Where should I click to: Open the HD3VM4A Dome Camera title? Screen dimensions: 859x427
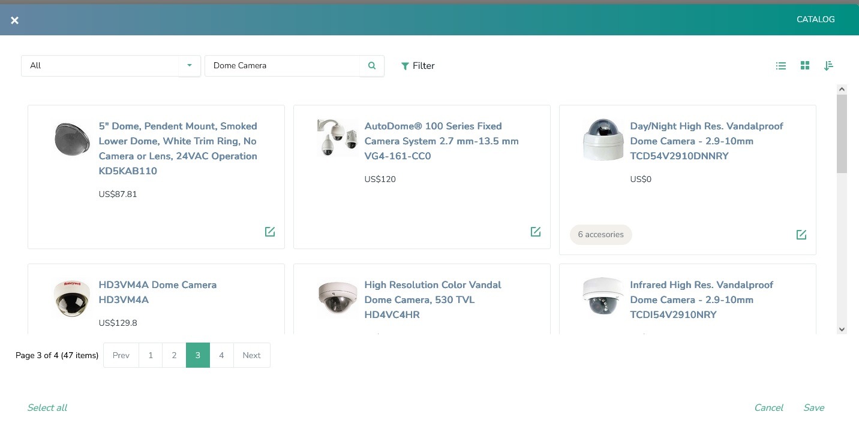click(158, 292)
